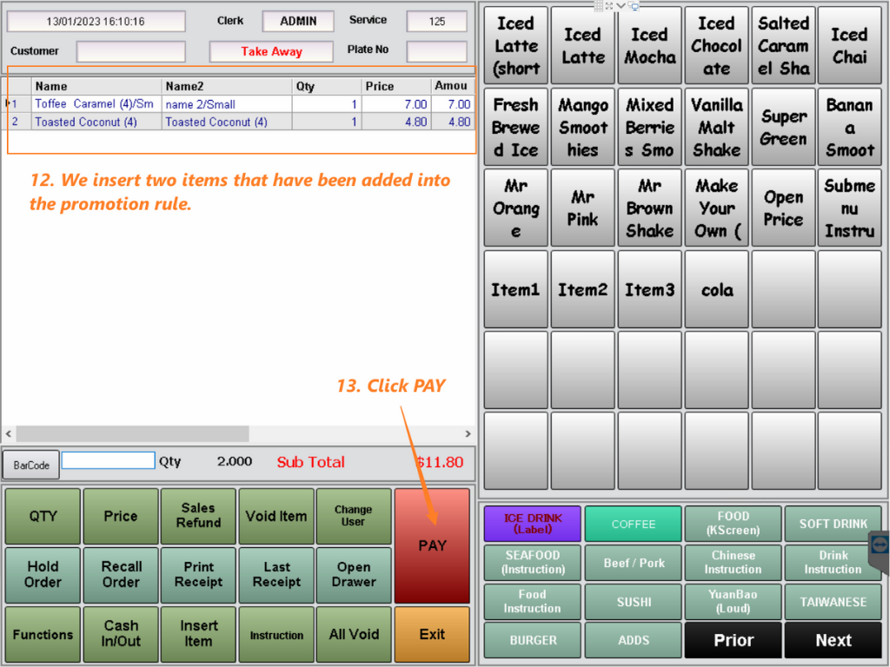Click the order list right scroll arrow
The width and height of the screenshot is (890, 667).
pyautogui.click(x=468, y=433)
